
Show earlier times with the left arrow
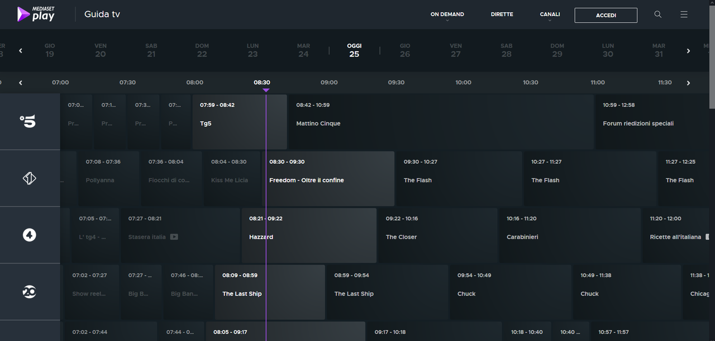coord(21,83)
